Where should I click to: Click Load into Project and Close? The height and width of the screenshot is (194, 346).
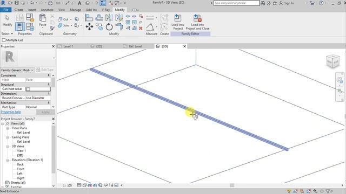[x=197, y=22]
